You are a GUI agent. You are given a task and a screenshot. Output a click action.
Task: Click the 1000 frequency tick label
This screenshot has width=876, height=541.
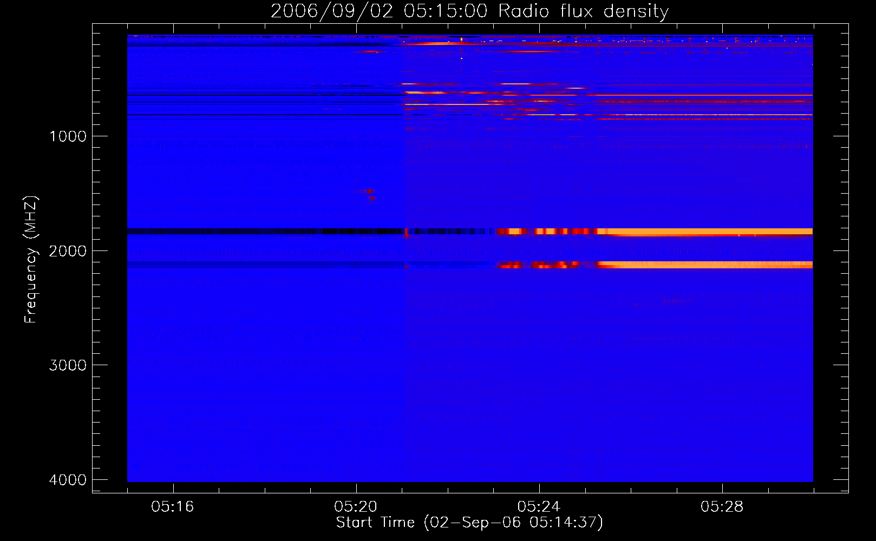click(x=68, y=136)
